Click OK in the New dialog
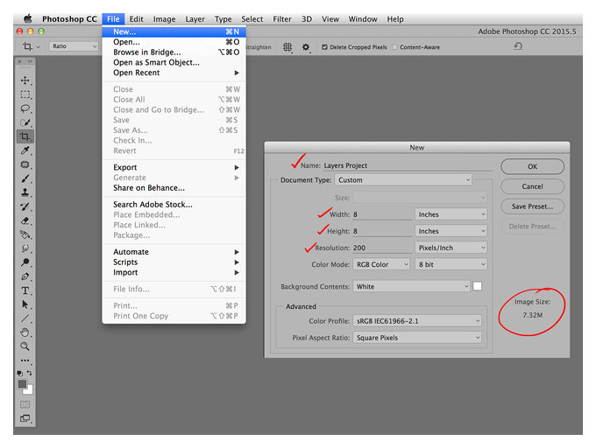 pyautogui.click(x=533, y=166)
